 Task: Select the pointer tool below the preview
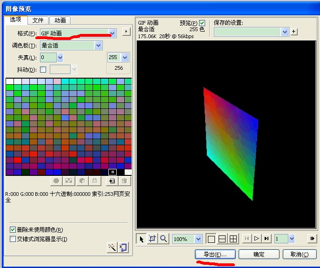(141, 239)
